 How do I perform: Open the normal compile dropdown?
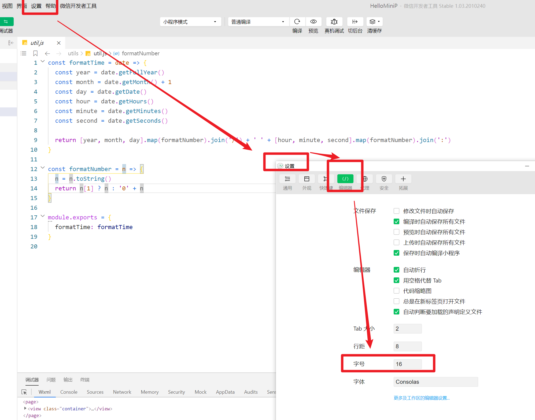(258, 22)
